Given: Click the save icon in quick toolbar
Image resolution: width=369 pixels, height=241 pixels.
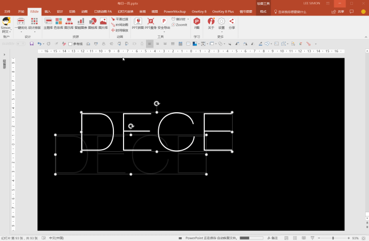Looking at the screenshot, I should point(32,44).
